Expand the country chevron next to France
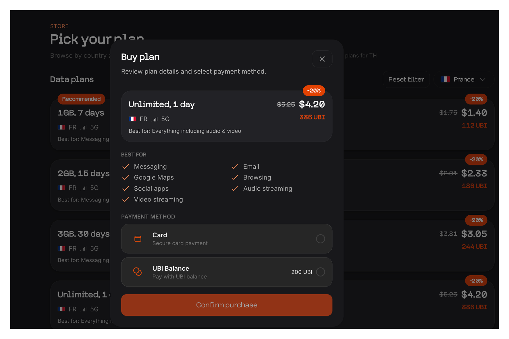Viewport: 509px width, 339px height. tap(483, 80)
